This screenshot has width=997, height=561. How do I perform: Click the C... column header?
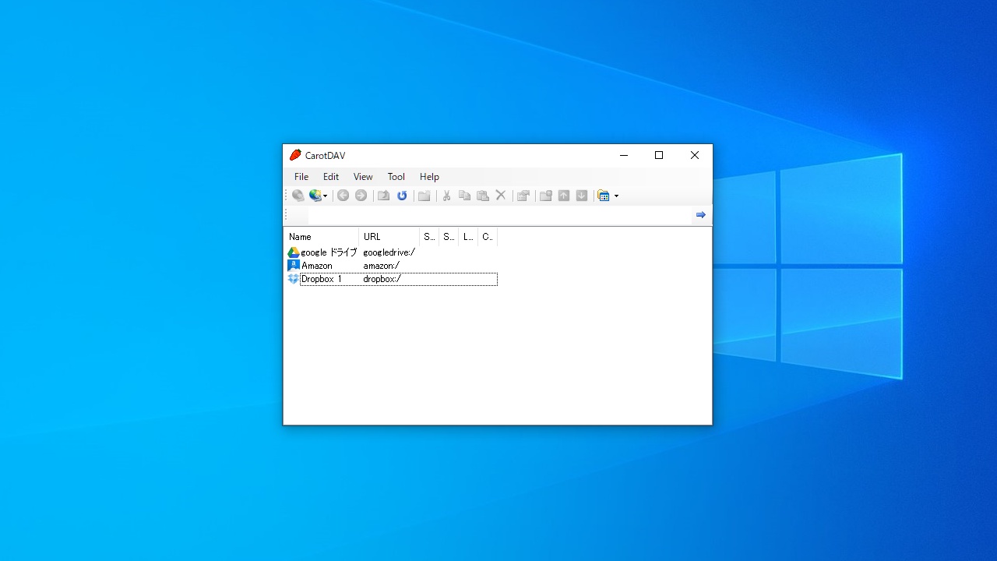point(488,237)
